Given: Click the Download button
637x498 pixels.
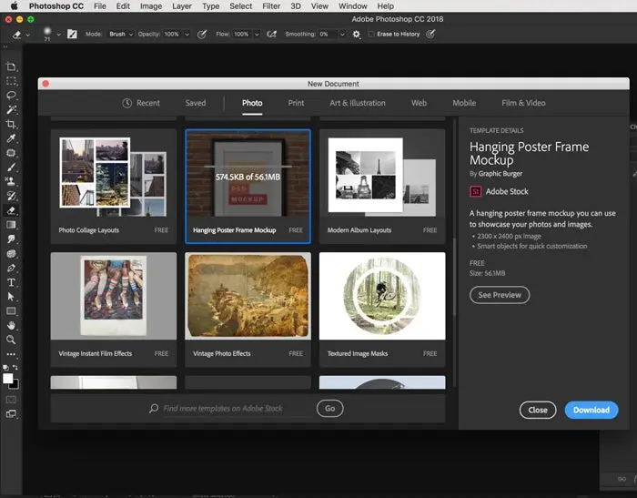Looking at the screenshot, I should point(591,410).
